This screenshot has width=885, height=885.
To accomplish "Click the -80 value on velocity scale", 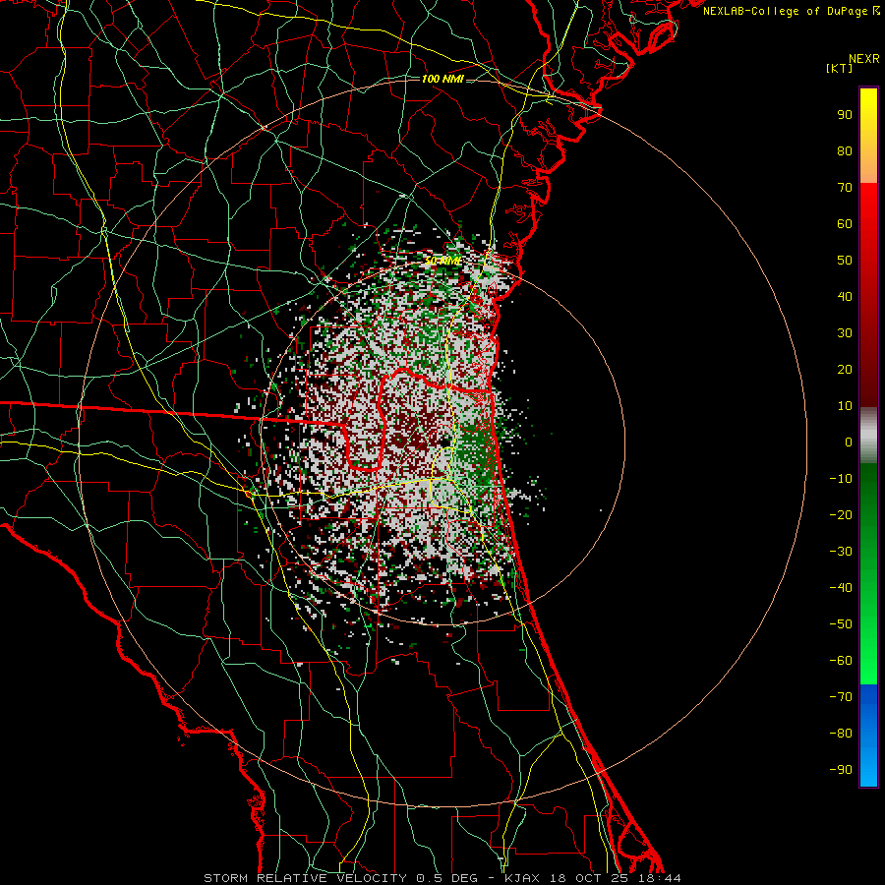I will click(841, 734).
